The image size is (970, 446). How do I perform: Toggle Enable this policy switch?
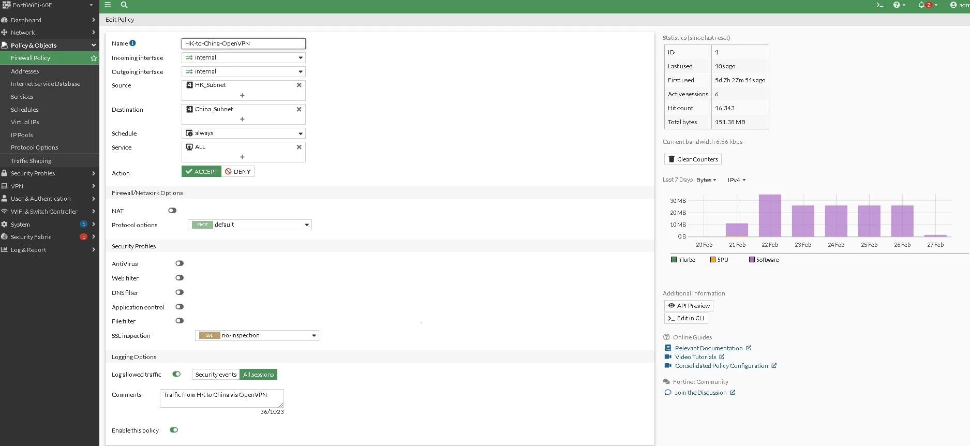coord(174,430)
